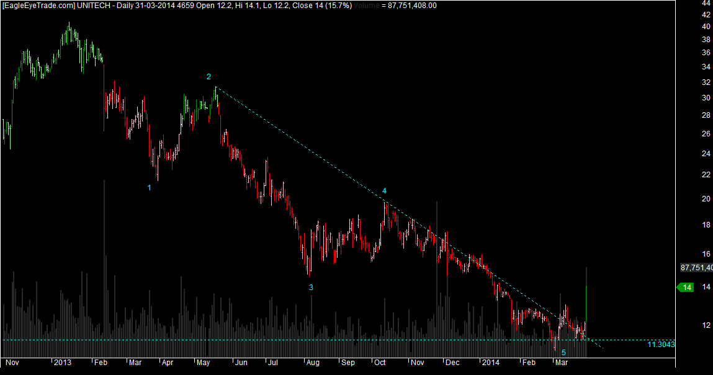Select Elliott wave label 1 in cyan

149,187
